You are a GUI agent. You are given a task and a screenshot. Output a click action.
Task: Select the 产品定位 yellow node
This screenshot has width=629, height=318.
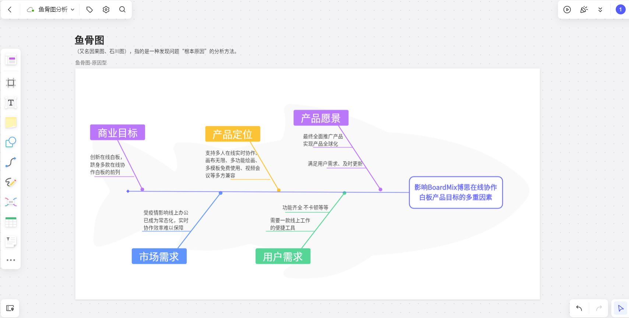(x=233, y=134)
